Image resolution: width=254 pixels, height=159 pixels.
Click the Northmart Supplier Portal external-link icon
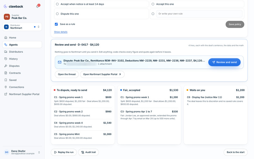point(6,94)
